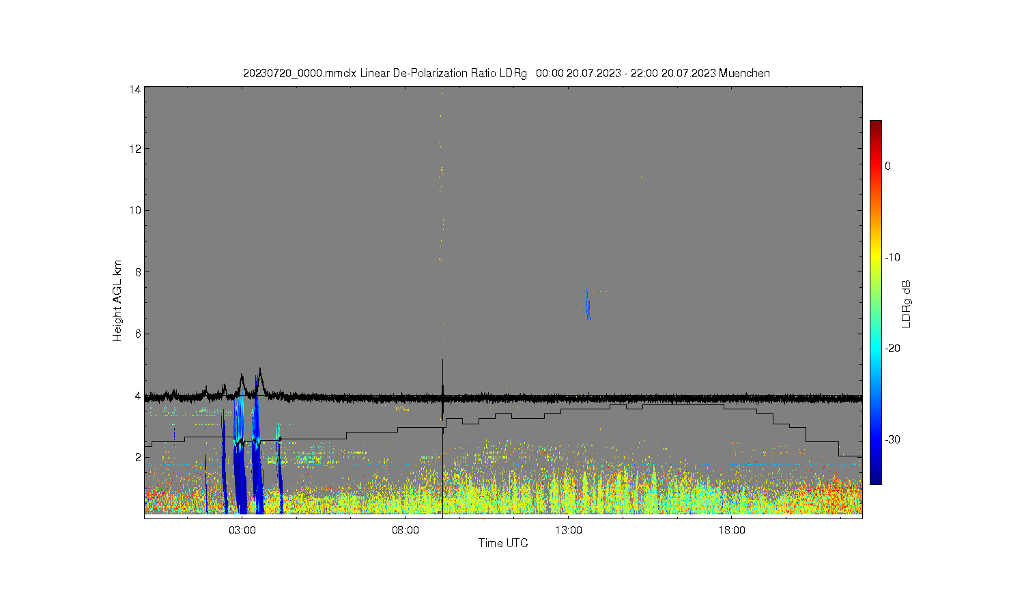Click the 03:00 time tick label
The height and width of the screenshot is (614, 1024).
pyautogui.click(x=242, y=530)
